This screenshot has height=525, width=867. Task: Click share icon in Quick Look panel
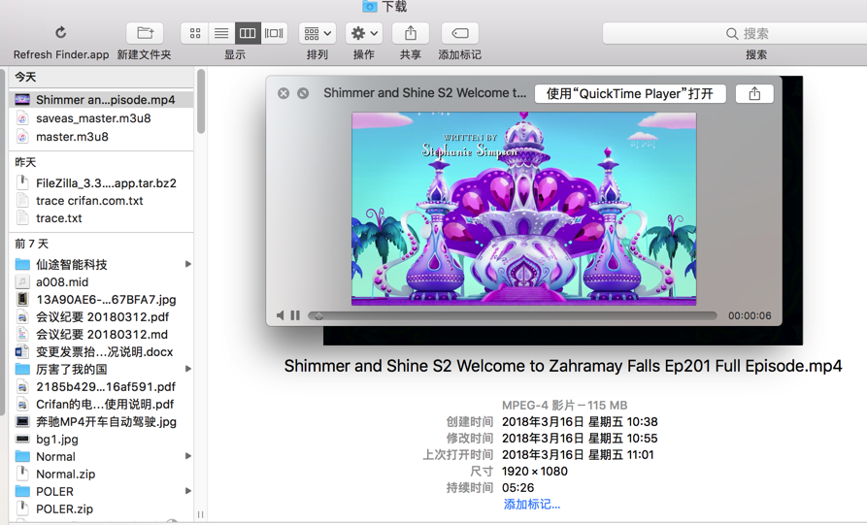[754, 93]
